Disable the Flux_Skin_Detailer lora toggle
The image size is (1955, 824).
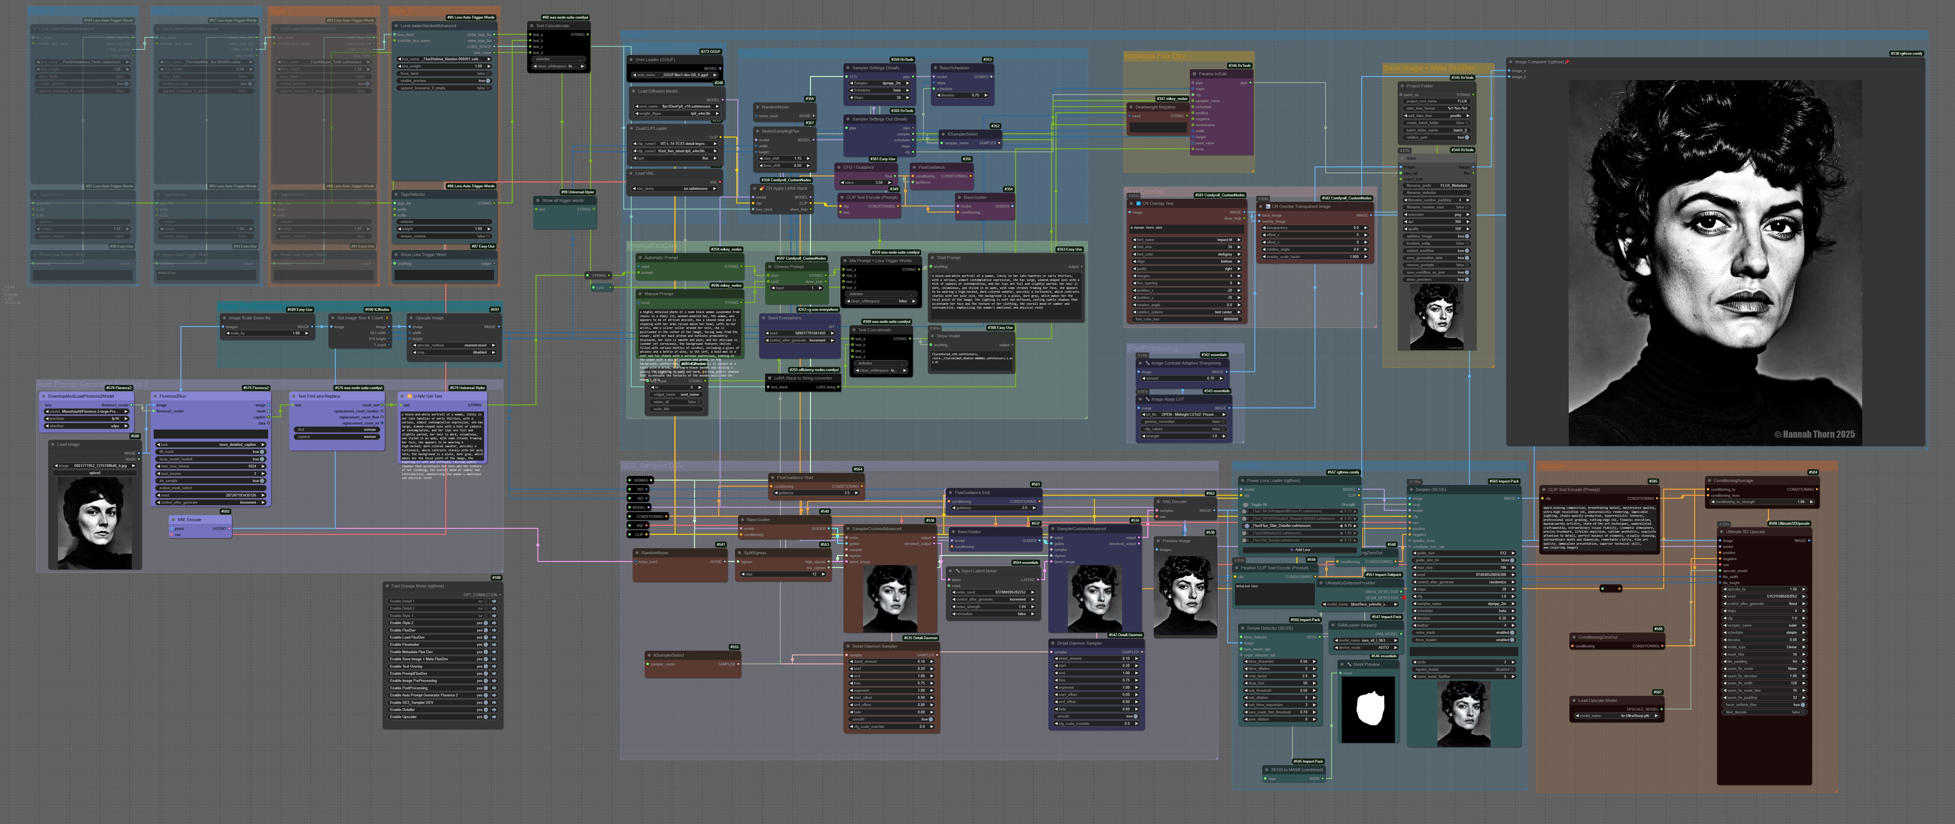(1247, 526)
